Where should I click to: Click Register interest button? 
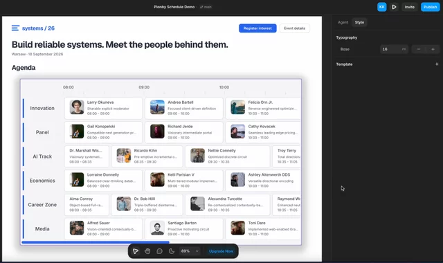coord(257,28)
